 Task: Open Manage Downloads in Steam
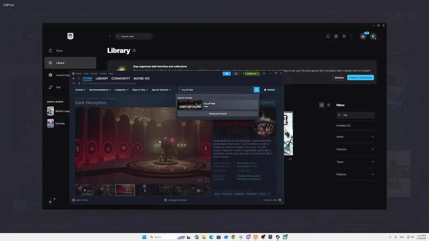tap(176, 200)
